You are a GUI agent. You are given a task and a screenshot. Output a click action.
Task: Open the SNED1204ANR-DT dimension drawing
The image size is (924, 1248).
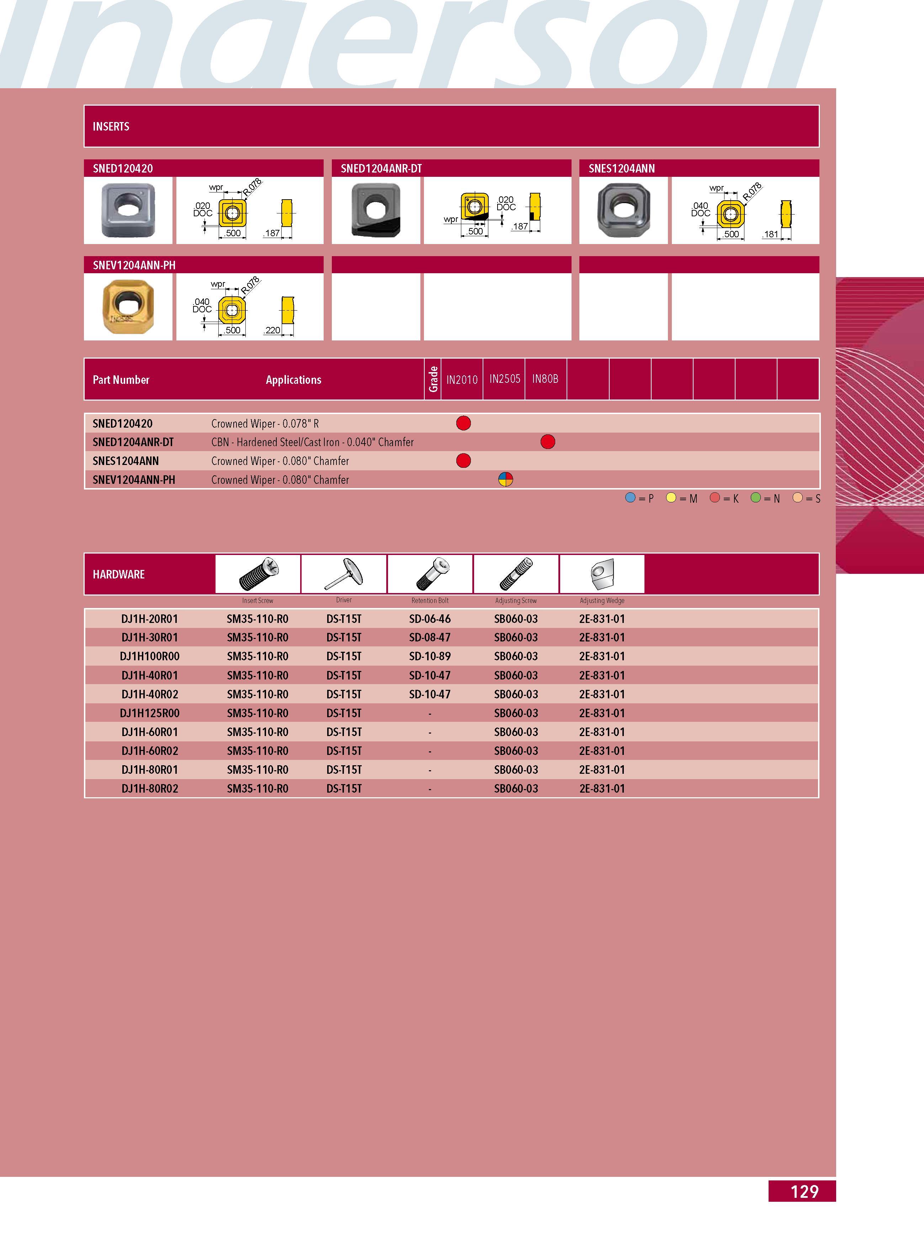pos(497,210)
